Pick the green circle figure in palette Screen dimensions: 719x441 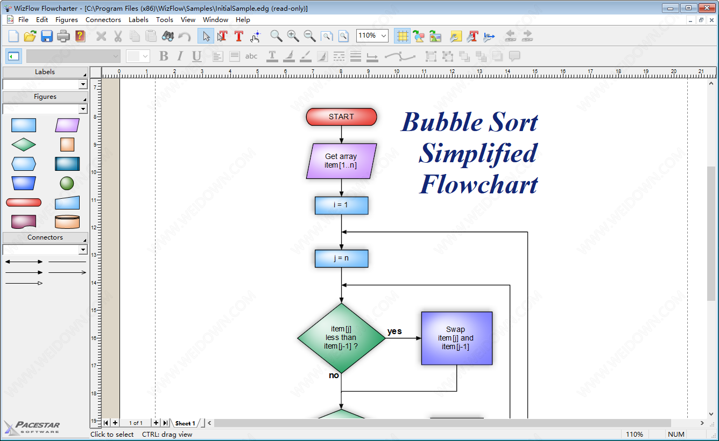coord(67,183)
